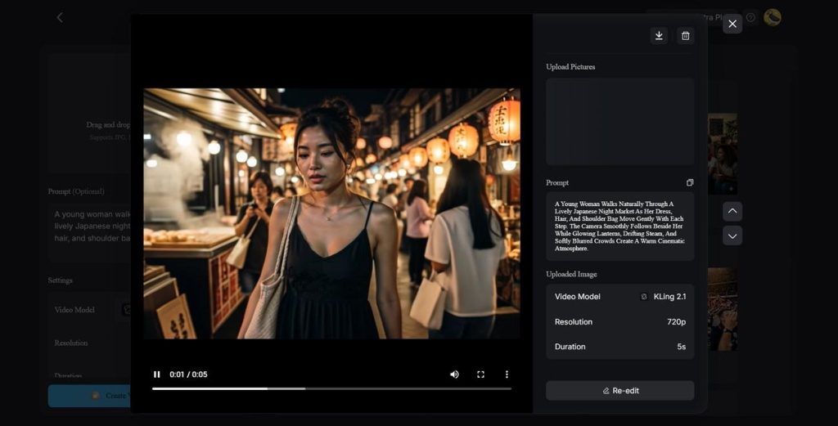Click the Uploaded Image heading
838x426 pixels.
(571, 275)
